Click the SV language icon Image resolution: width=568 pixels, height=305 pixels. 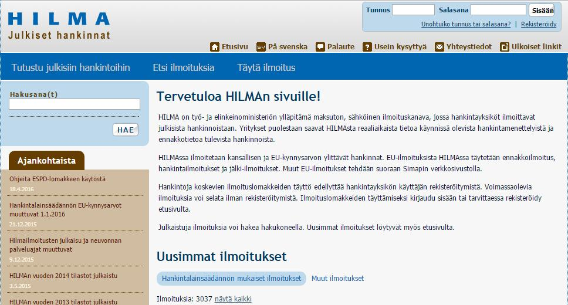261,47
